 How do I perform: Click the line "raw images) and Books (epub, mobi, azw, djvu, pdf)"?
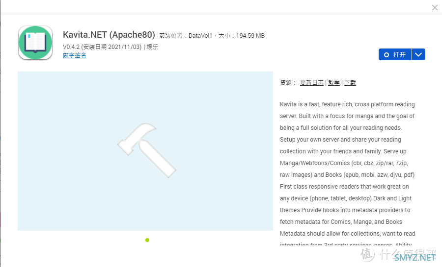coord(347,175)
